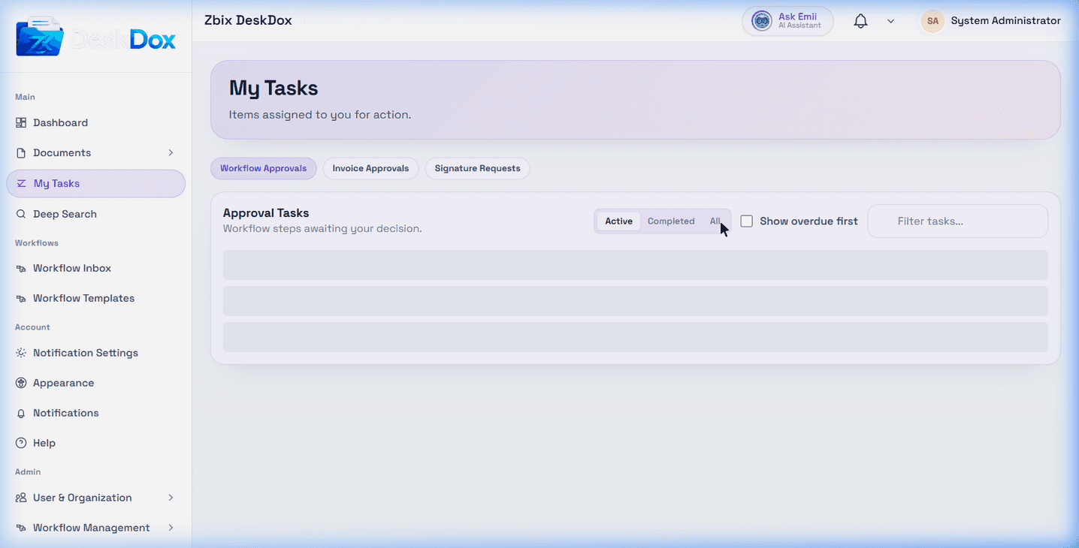Click the My Tasks page heading
Image resolution: width=1079 pixels, height=548 pixels.
pos(274,88)
